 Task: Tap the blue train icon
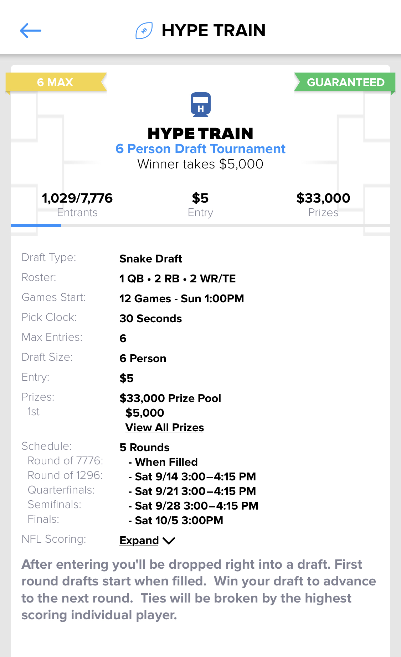(200, 104)
